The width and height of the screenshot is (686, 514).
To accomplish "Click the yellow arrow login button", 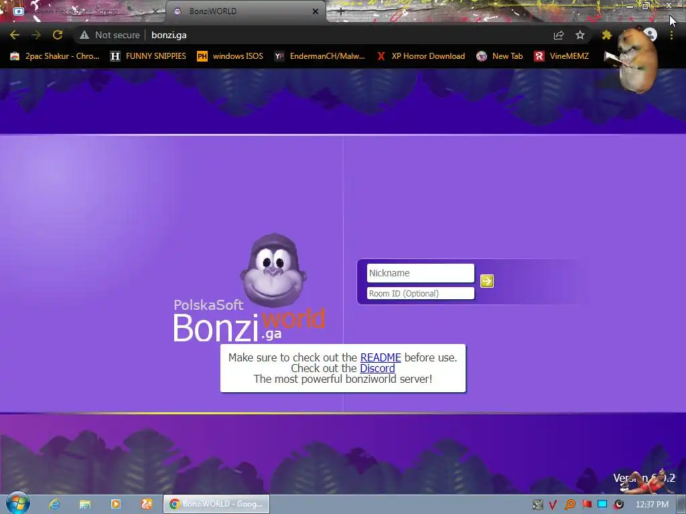I will [486, 281].
